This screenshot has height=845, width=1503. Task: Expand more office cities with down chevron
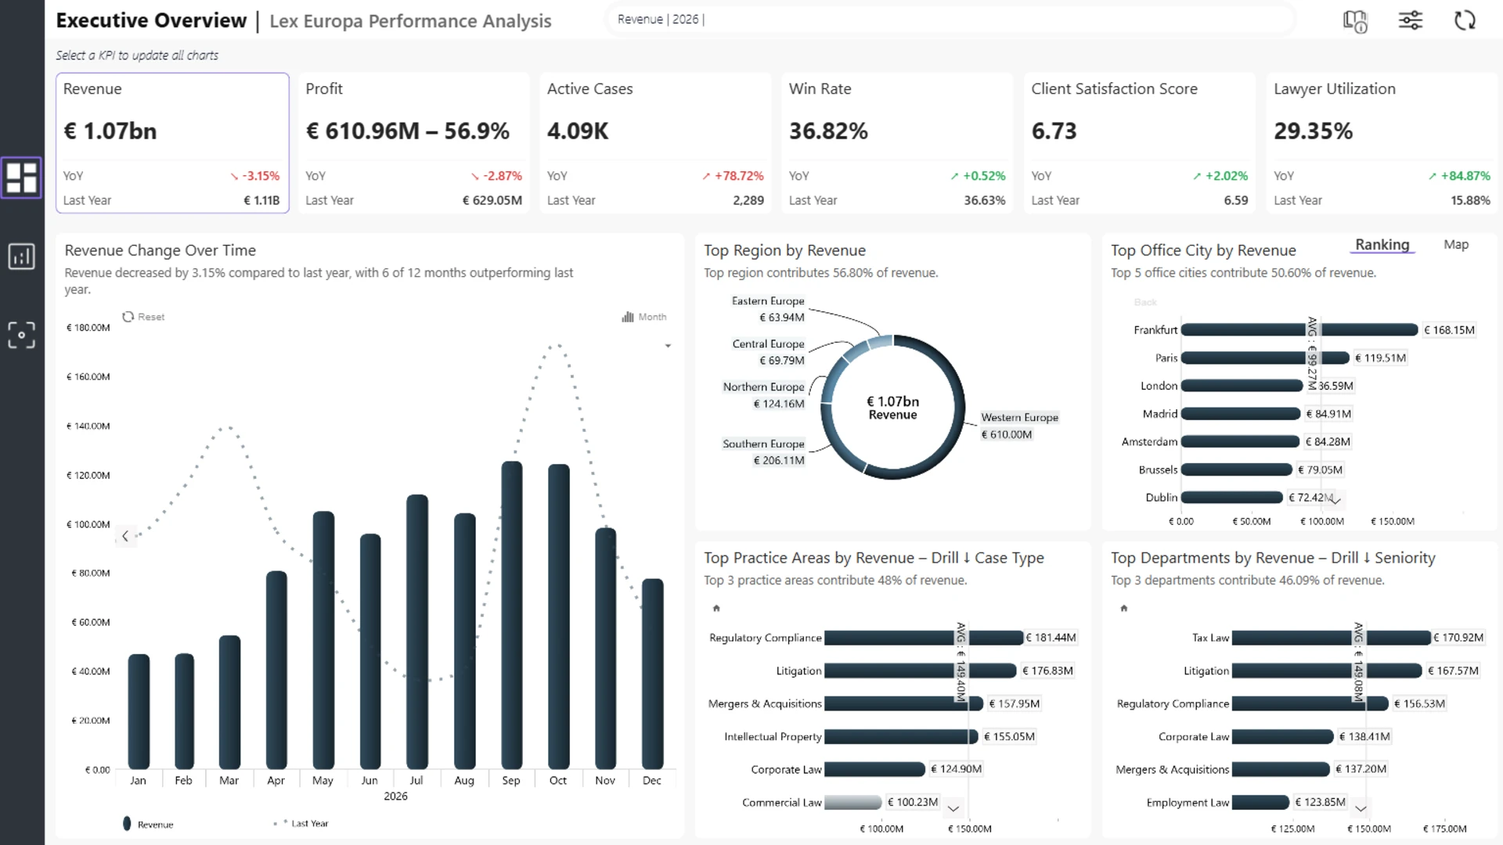point(1335,500)
